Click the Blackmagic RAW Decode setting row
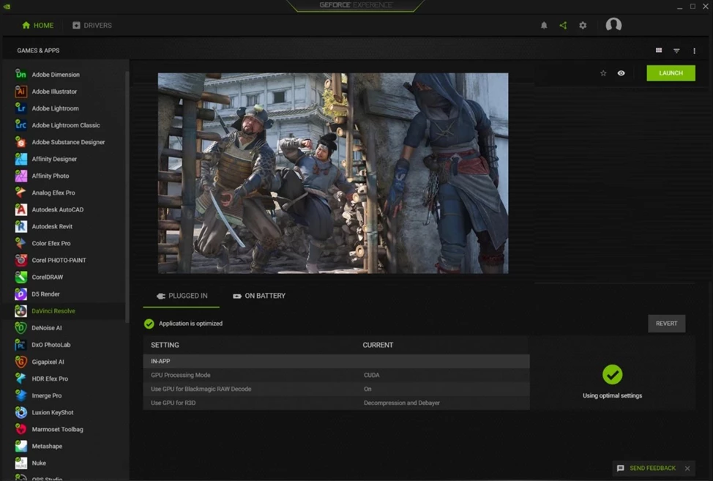713x481 pixels. [x=336, y=389]
